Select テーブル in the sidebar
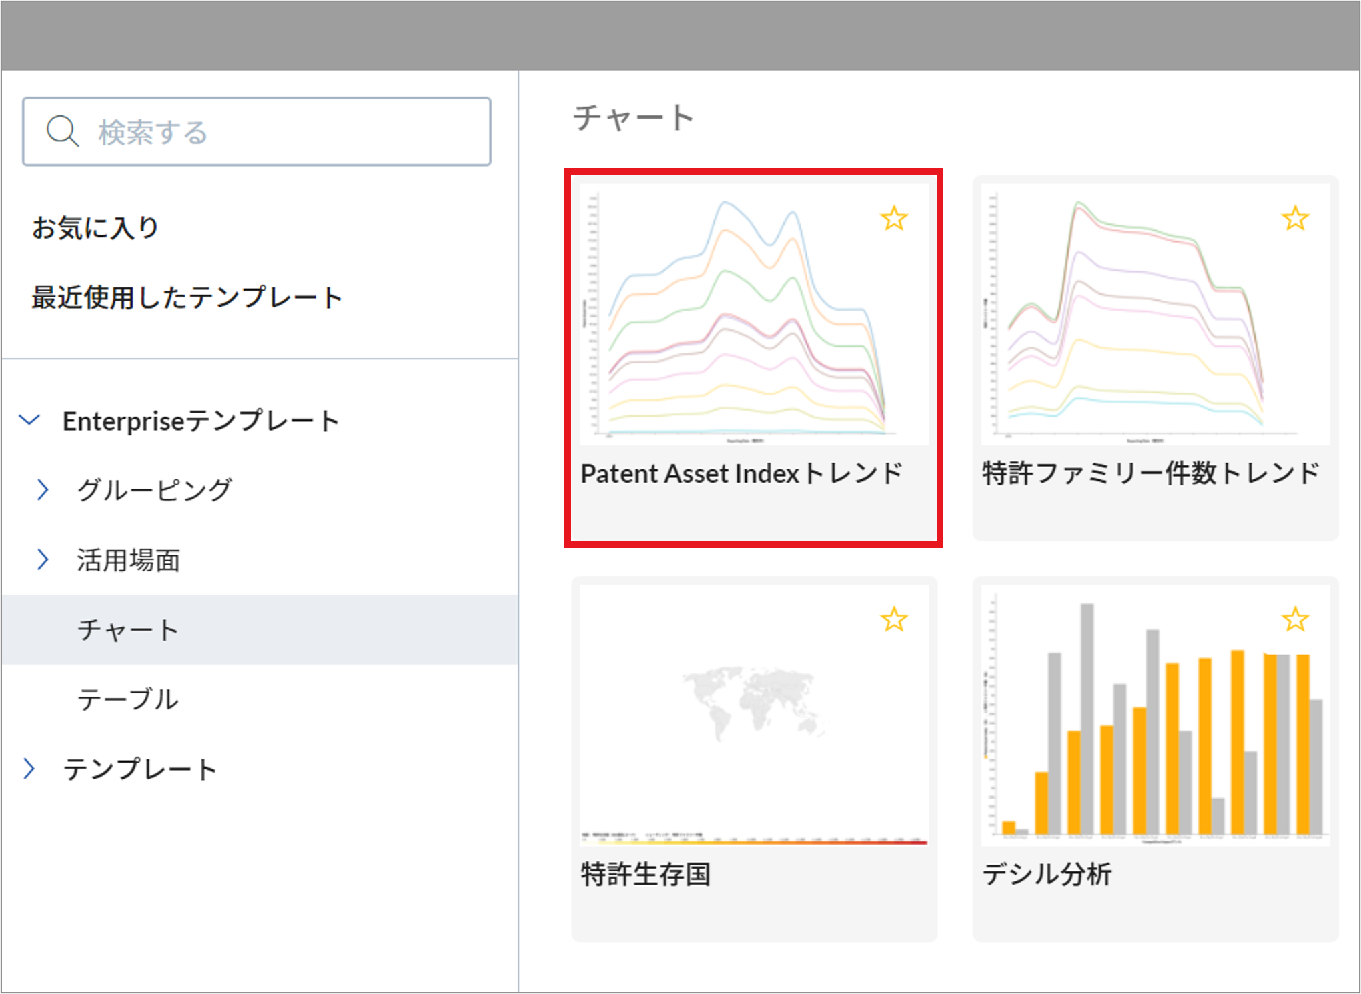Viewport: 1361px width, 994px height. point(128,699)
